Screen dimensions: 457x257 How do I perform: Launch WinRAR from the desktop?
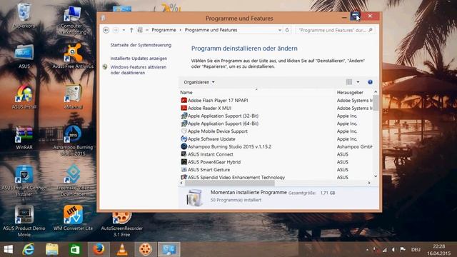24,137
